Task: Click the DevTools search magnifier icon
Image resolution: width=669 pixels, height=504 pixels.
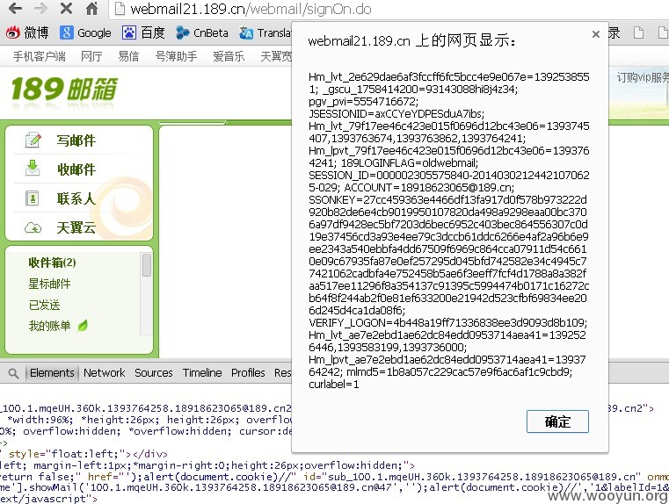Action: [14, 373]
